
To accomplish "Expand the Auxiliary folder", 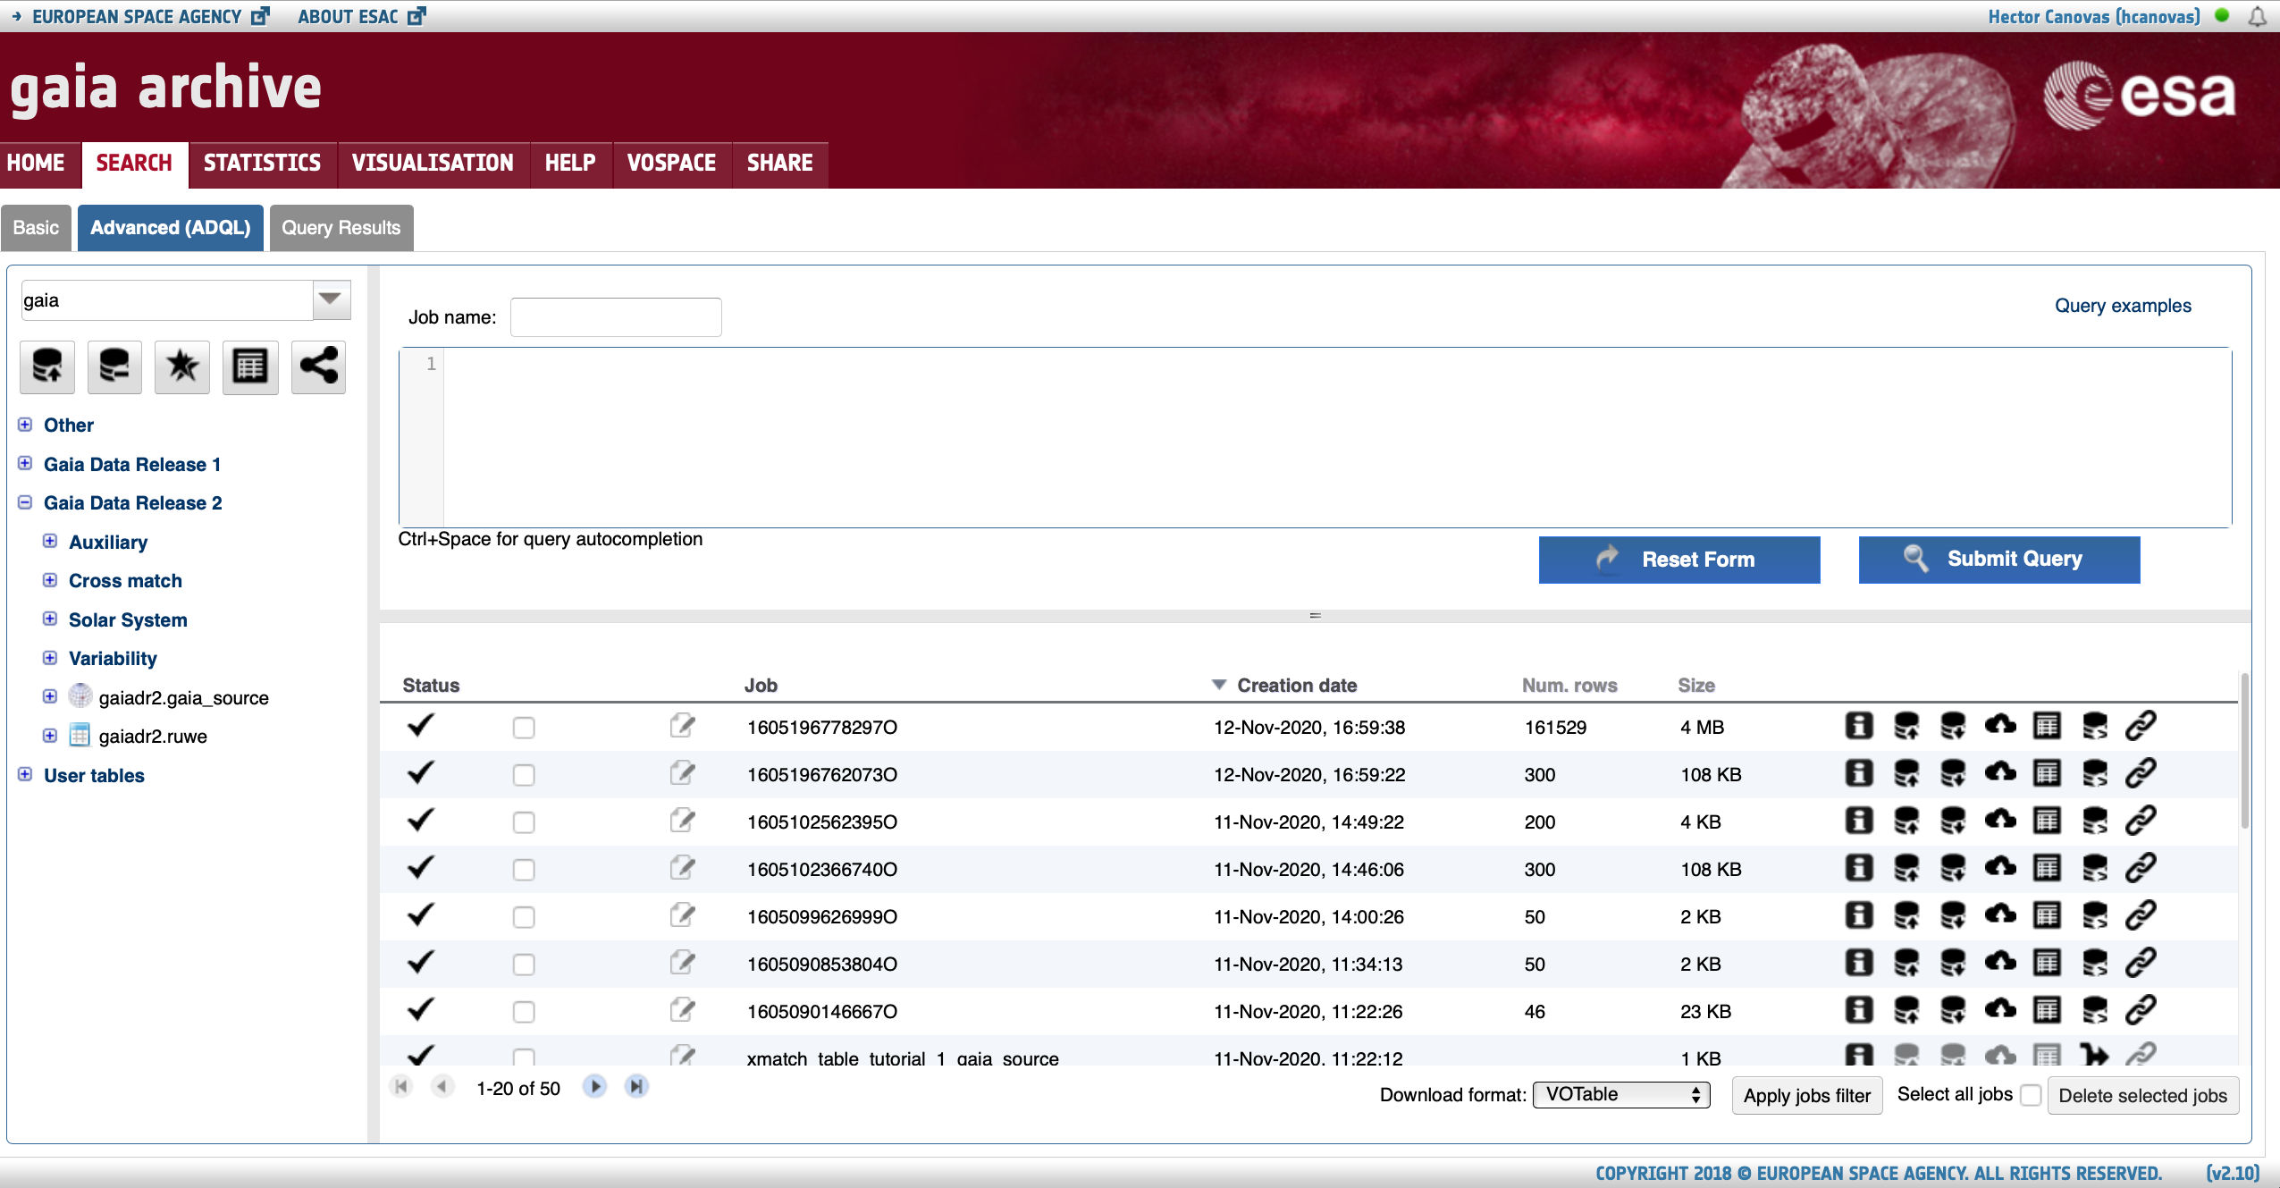I will [x=50, y=541].
